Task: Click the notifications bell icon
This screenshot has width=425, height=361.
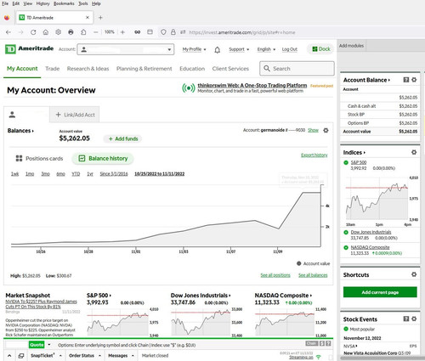Action: pyautogui.click(x=217, y=50)
